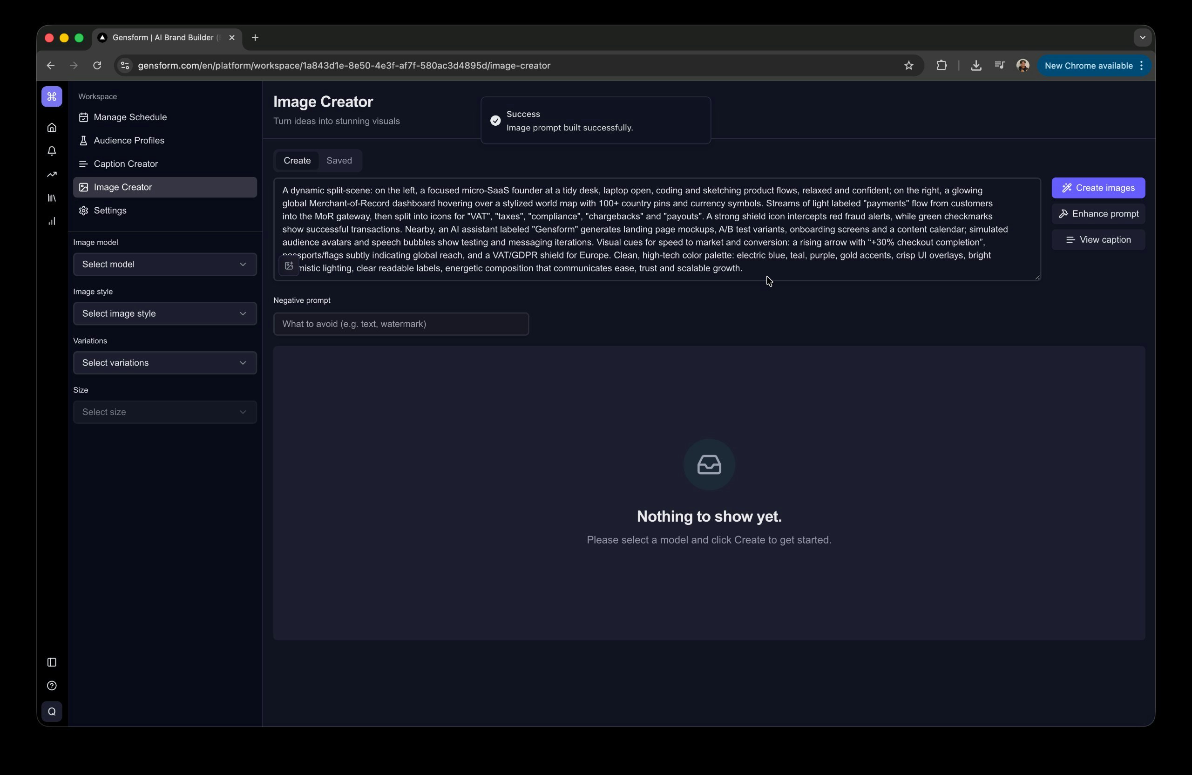This screenshot has height=775, width=1192.
Task: Open the analytics bar chart icon
Action: coord(52,221)
